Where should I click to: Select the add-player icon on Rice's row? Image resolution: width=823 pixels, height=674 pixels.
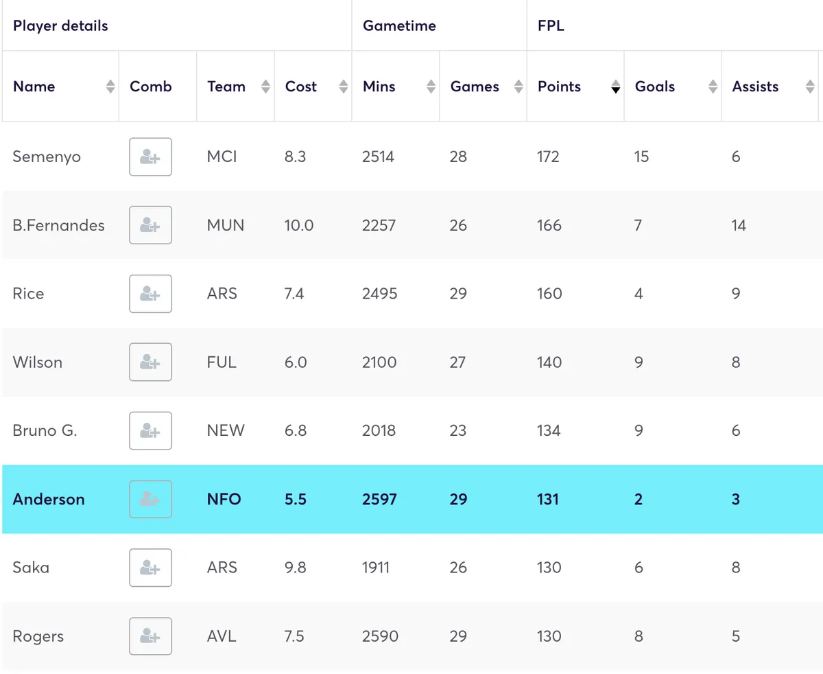(150, 294)
